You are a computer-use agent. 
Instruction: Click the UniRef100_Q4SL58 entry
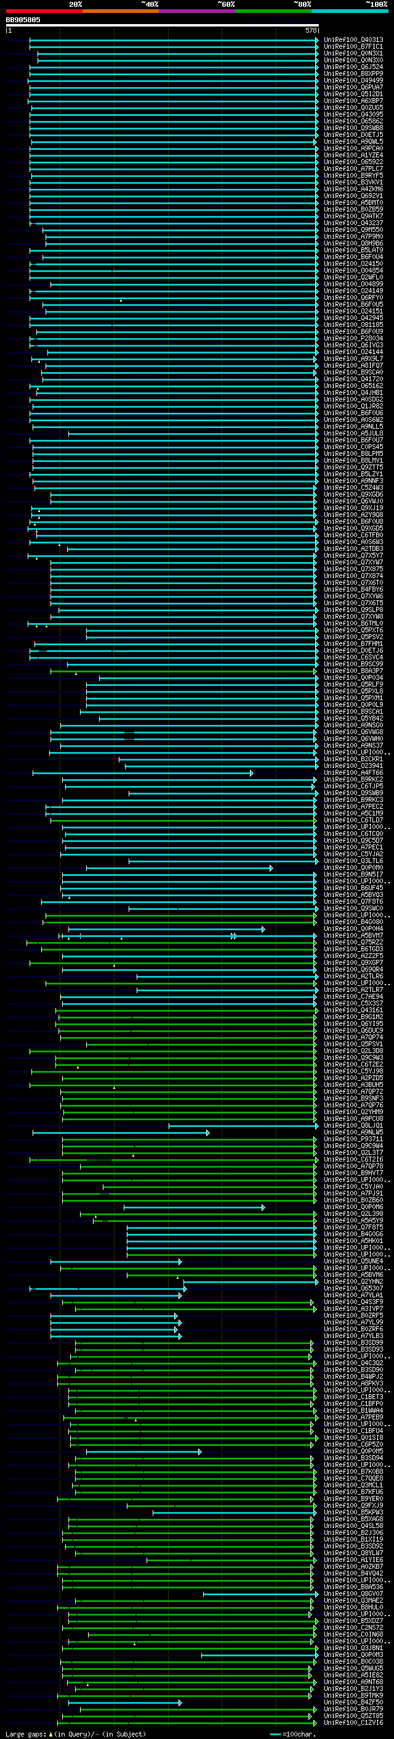coord(353,1526)
